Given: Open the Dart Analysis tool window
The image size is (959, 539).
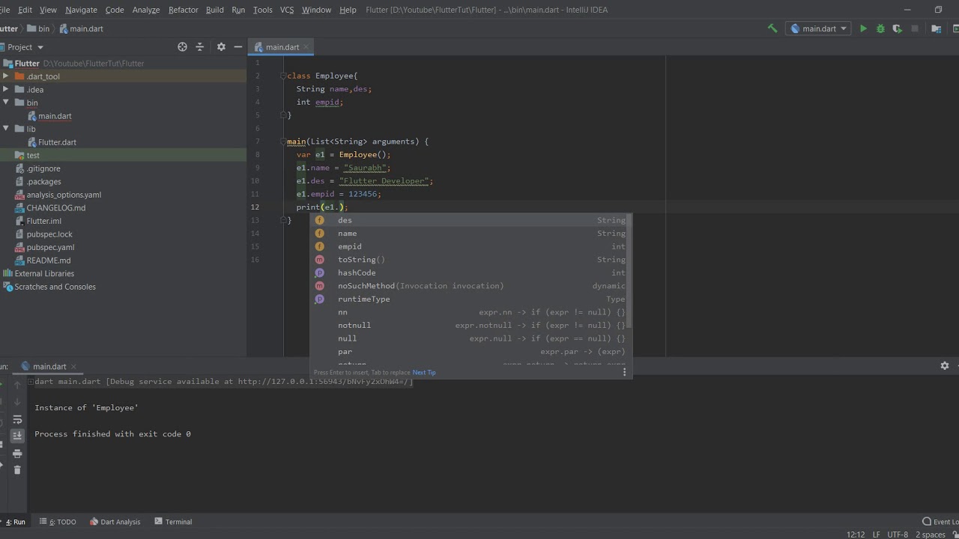Looking at the screenshot, I should click(115, 522).
